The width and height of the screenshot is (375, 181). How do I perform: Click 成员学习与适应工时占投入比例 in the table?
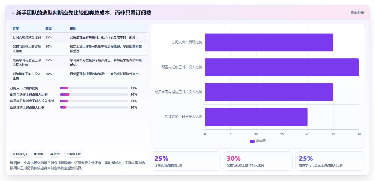[x=27, y=63]
